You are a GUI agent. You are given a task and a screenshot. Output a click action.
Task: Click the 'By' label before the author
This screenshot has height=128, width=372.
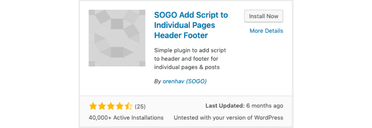158,81
